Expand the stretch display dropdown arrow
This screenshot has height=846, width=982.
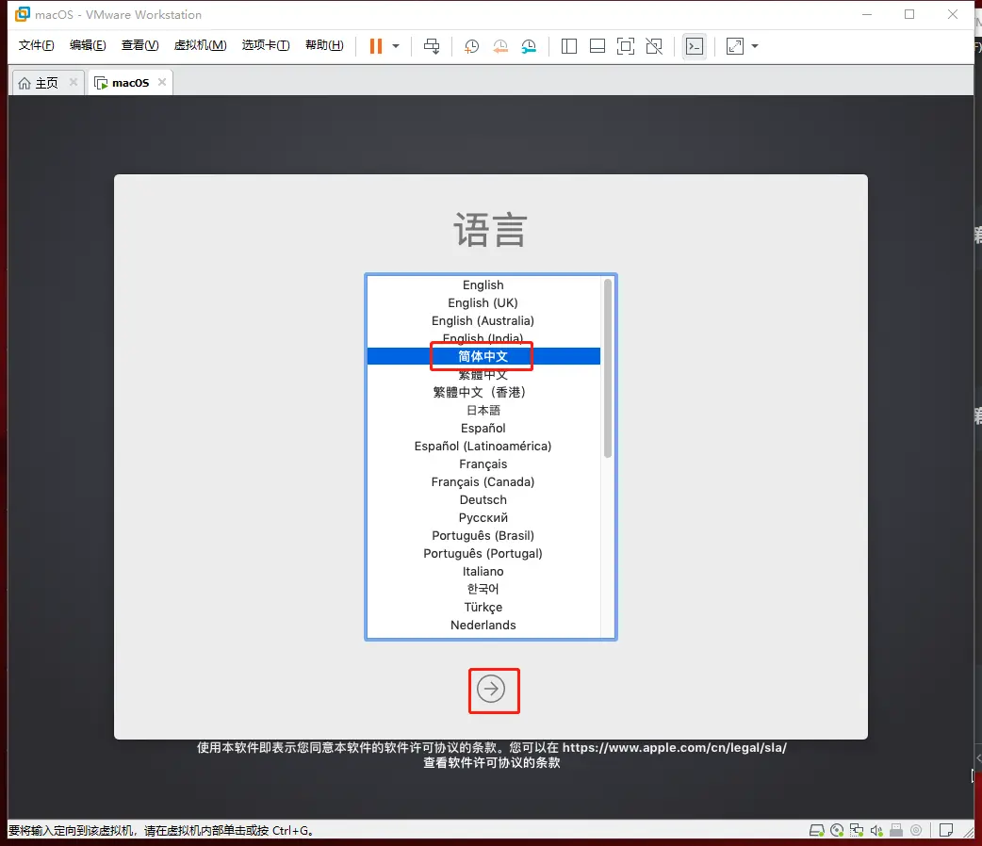click(x=755, y=46)
